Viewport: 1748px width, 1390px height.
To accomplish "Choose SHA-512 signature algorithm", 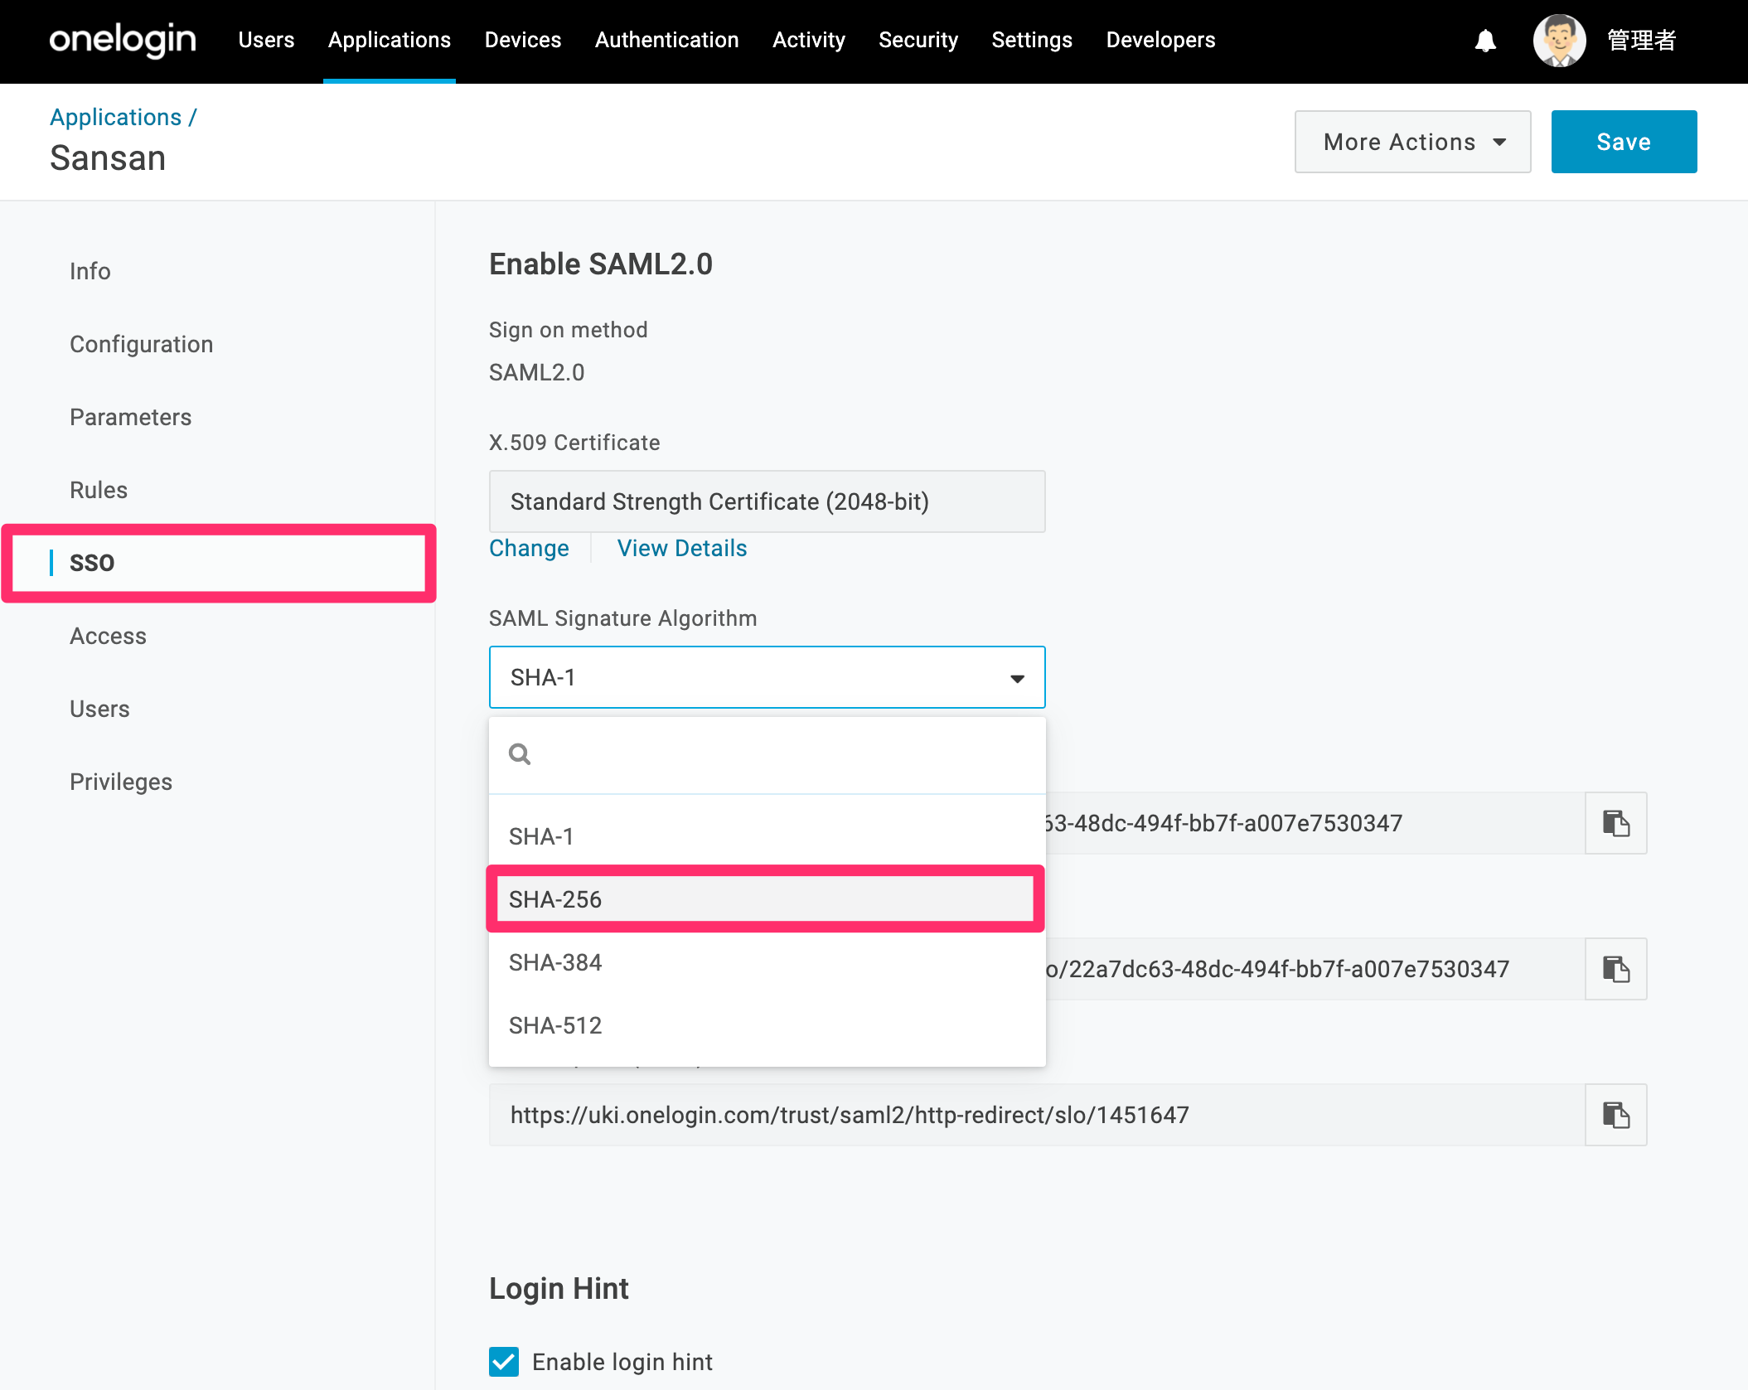I will (767, 1025).
